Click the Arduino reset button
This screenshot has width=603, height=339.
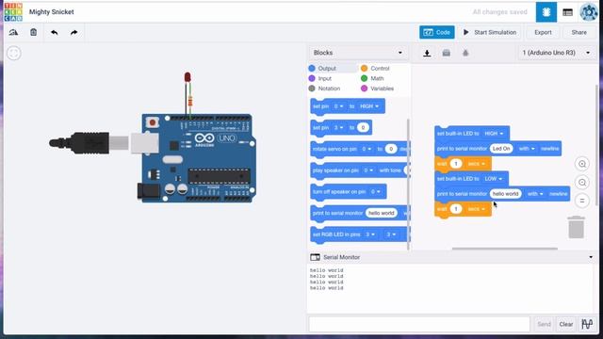pos(153,122)
